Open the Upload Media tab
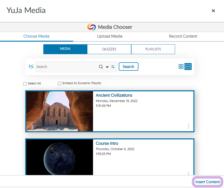The image size is (224, 188). point(110,36)
